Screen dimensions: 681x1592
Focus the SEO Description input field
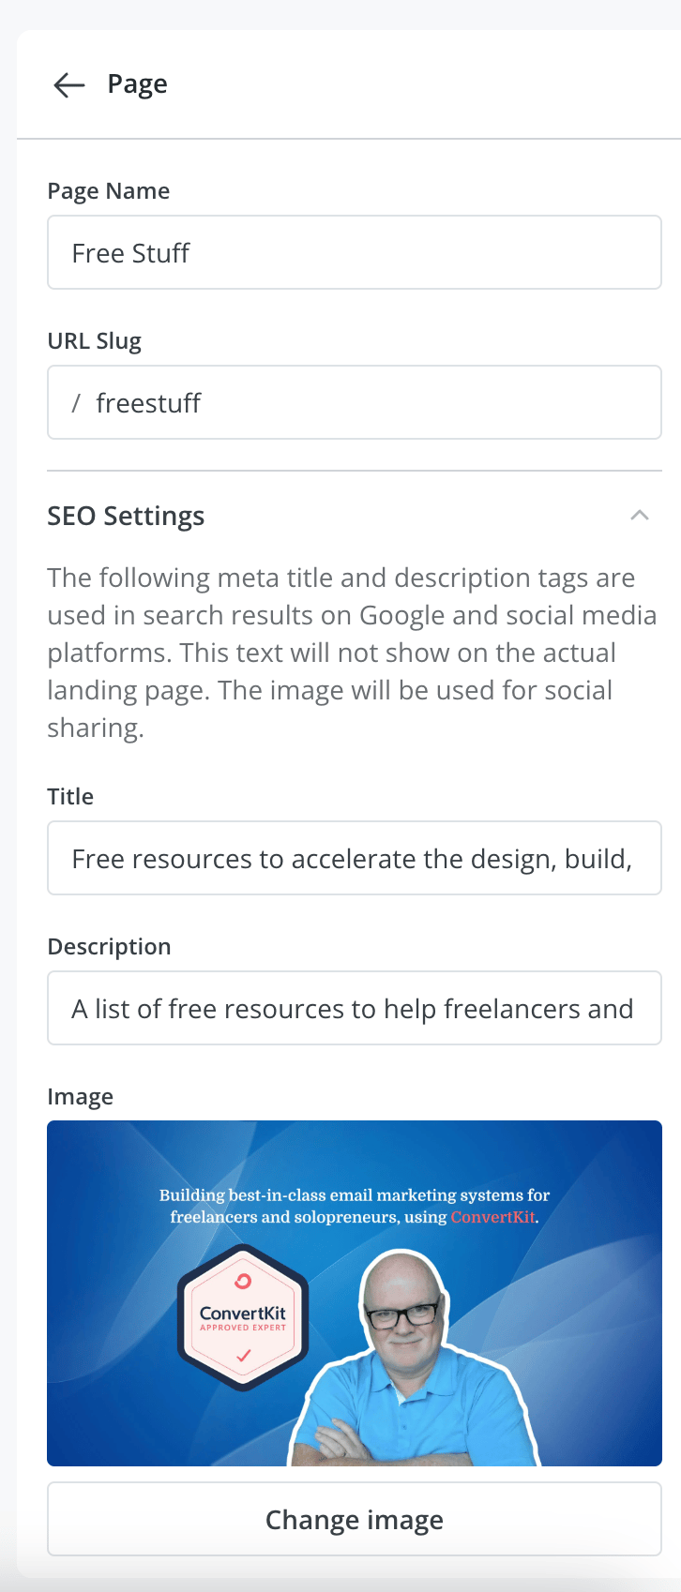coord(355,1009)
